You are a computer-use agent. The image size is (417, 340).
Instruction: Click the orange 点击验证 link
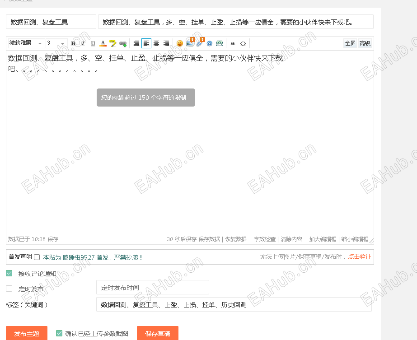pos(360,256)
